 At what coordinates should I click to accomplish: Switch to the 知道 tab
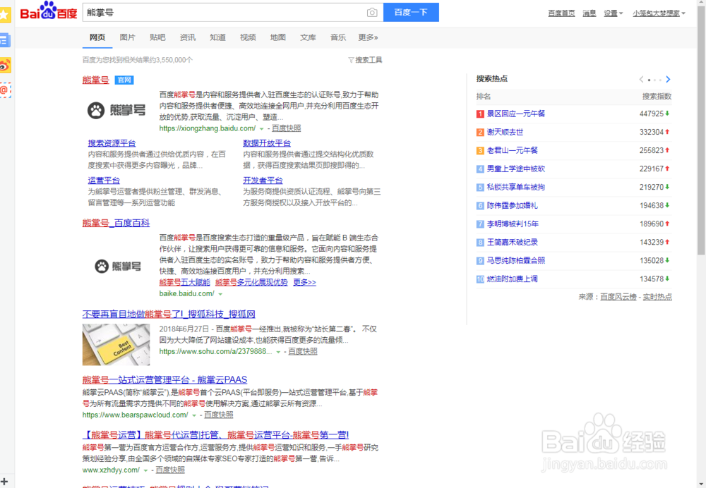point(218,37)
